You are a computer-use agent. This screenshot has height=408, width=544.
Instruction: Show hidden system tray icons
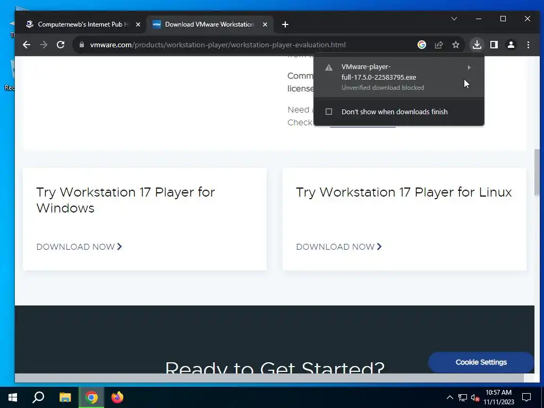(x=449, y=397)
